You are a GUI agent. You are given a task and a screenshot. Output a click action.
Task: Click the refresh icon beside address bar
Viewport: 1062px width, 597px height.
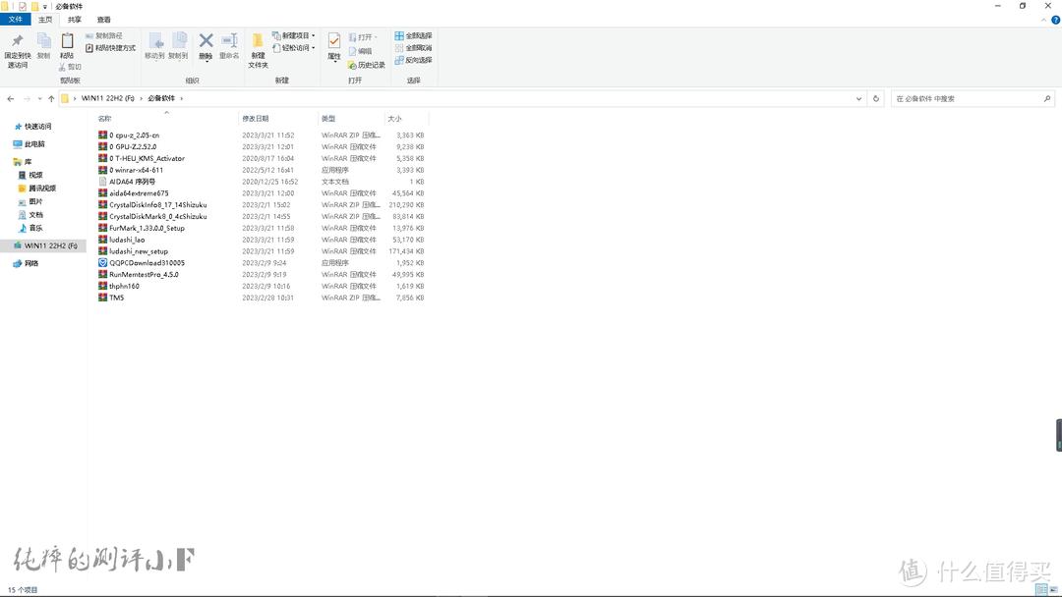(876, 98)
